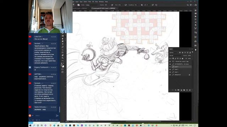Image resolution: width=227 pixels, height=127 pixels.
Task: Click the share document icon
Action: pyautogui.click(x=196, y=5)
